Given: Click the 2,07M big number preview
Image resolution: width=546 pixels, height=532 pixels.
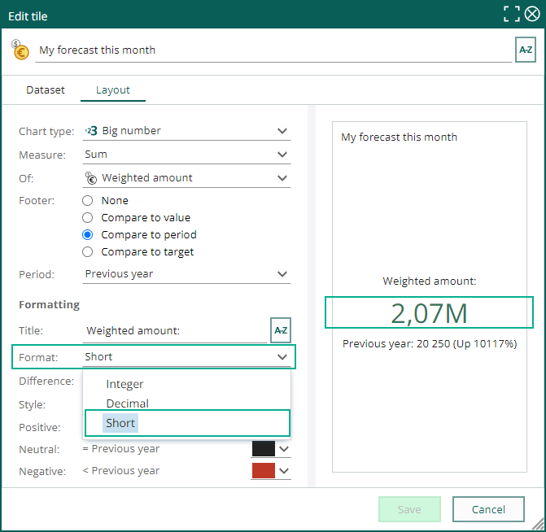Looking at the screenshot, I should 429,312.
